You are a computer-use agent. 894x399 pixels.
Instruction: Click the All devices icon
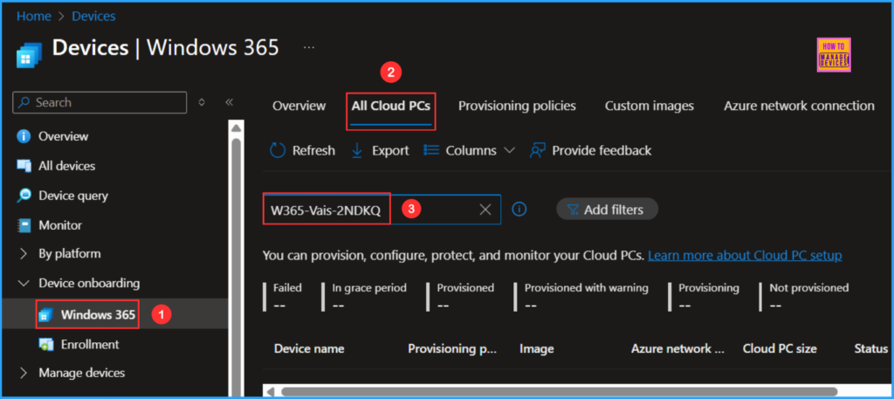(24, 166)
